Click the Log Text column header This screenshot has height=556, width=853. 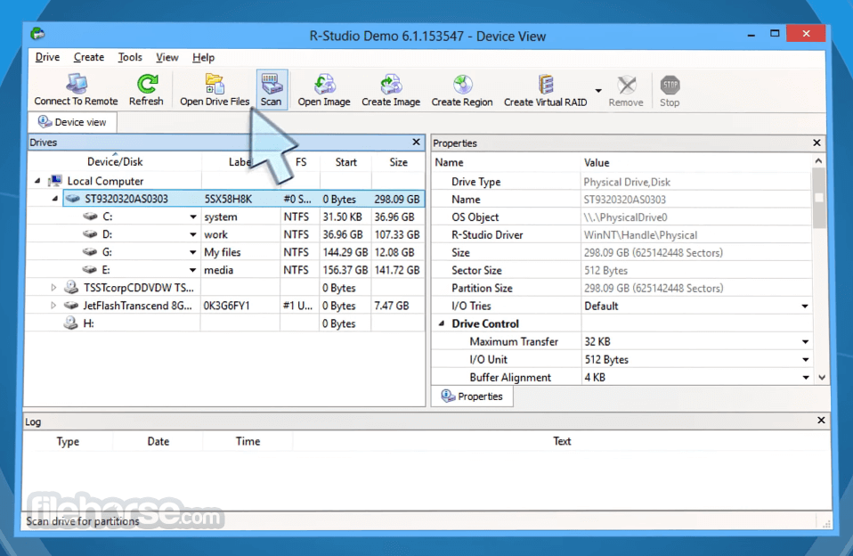(562, 441)
